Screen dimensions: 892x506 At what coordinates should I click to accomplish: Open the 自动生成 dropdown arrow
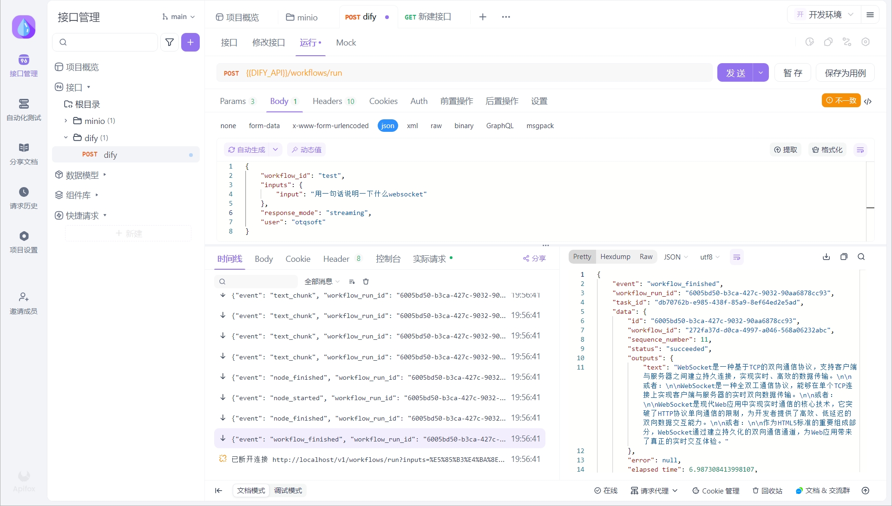click(x=275, y=149)
